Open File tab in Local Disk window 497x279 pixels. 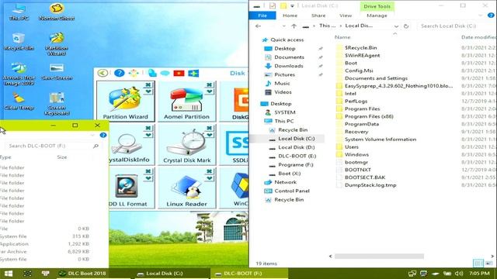coord(262,15)
